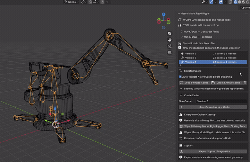
Task: Grab the Messy Model Rigid Rigger panel grip
Action: click(x=247, y=13)
